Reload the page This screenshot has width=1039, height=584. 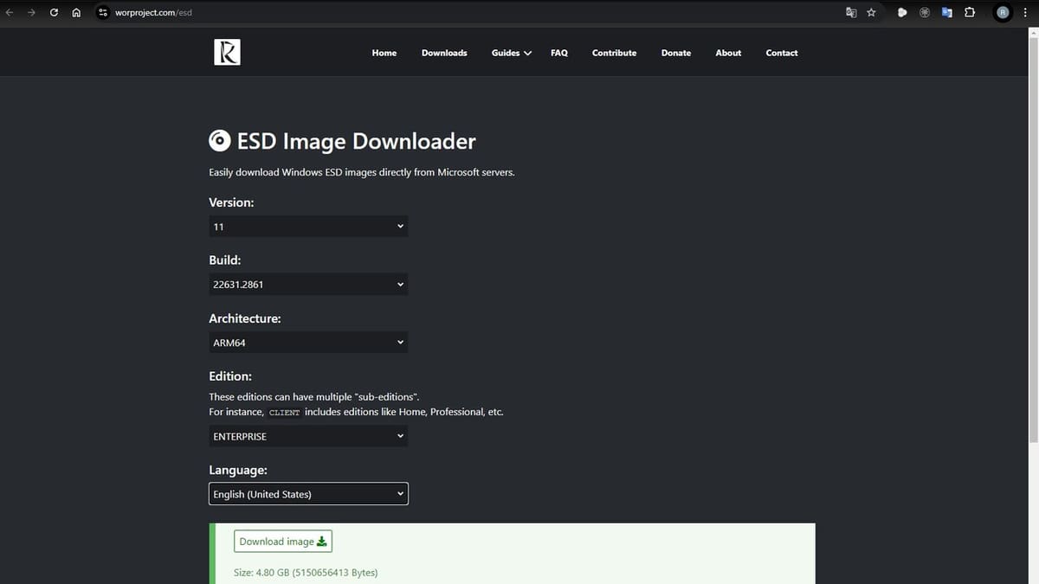pos(55,12)
